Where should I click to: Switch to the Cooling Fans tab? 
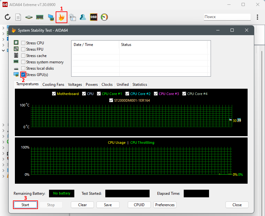[53, 85]
